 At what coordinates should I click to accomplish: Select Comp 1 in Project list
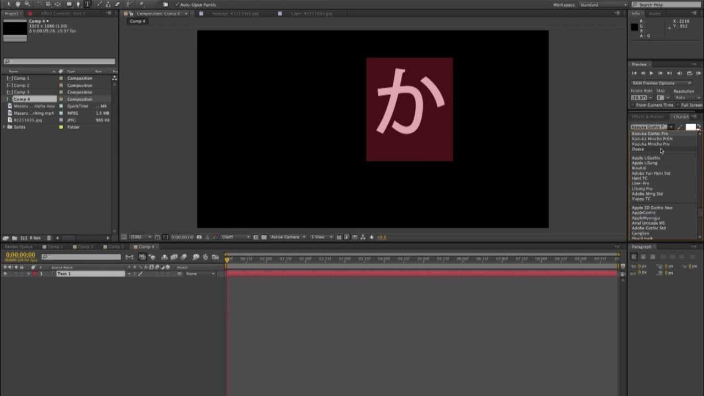[x=22, y=78]
